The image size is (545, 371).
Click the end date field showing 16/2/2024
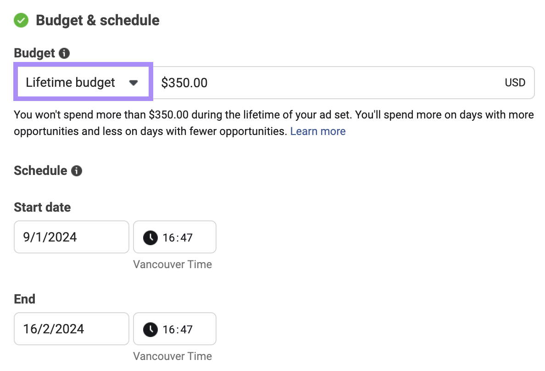coord(71,329)
